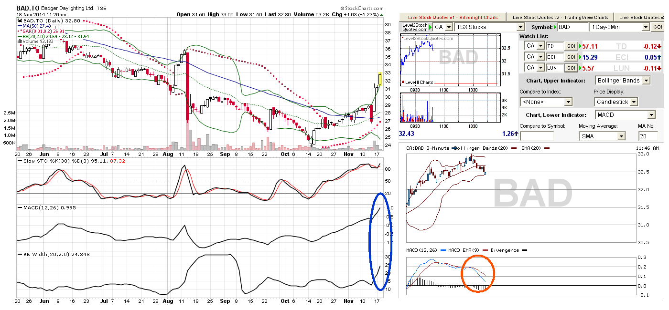The width and height of the screenshot is (669, 310).
Task: Click the MA(50) 27.48 legend entry
Action: tap(35, 26)
